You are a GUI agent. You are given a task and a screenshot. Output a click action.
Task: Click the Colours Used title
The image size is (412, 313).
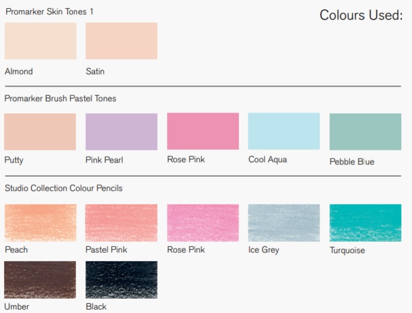[x=361, y=15]
